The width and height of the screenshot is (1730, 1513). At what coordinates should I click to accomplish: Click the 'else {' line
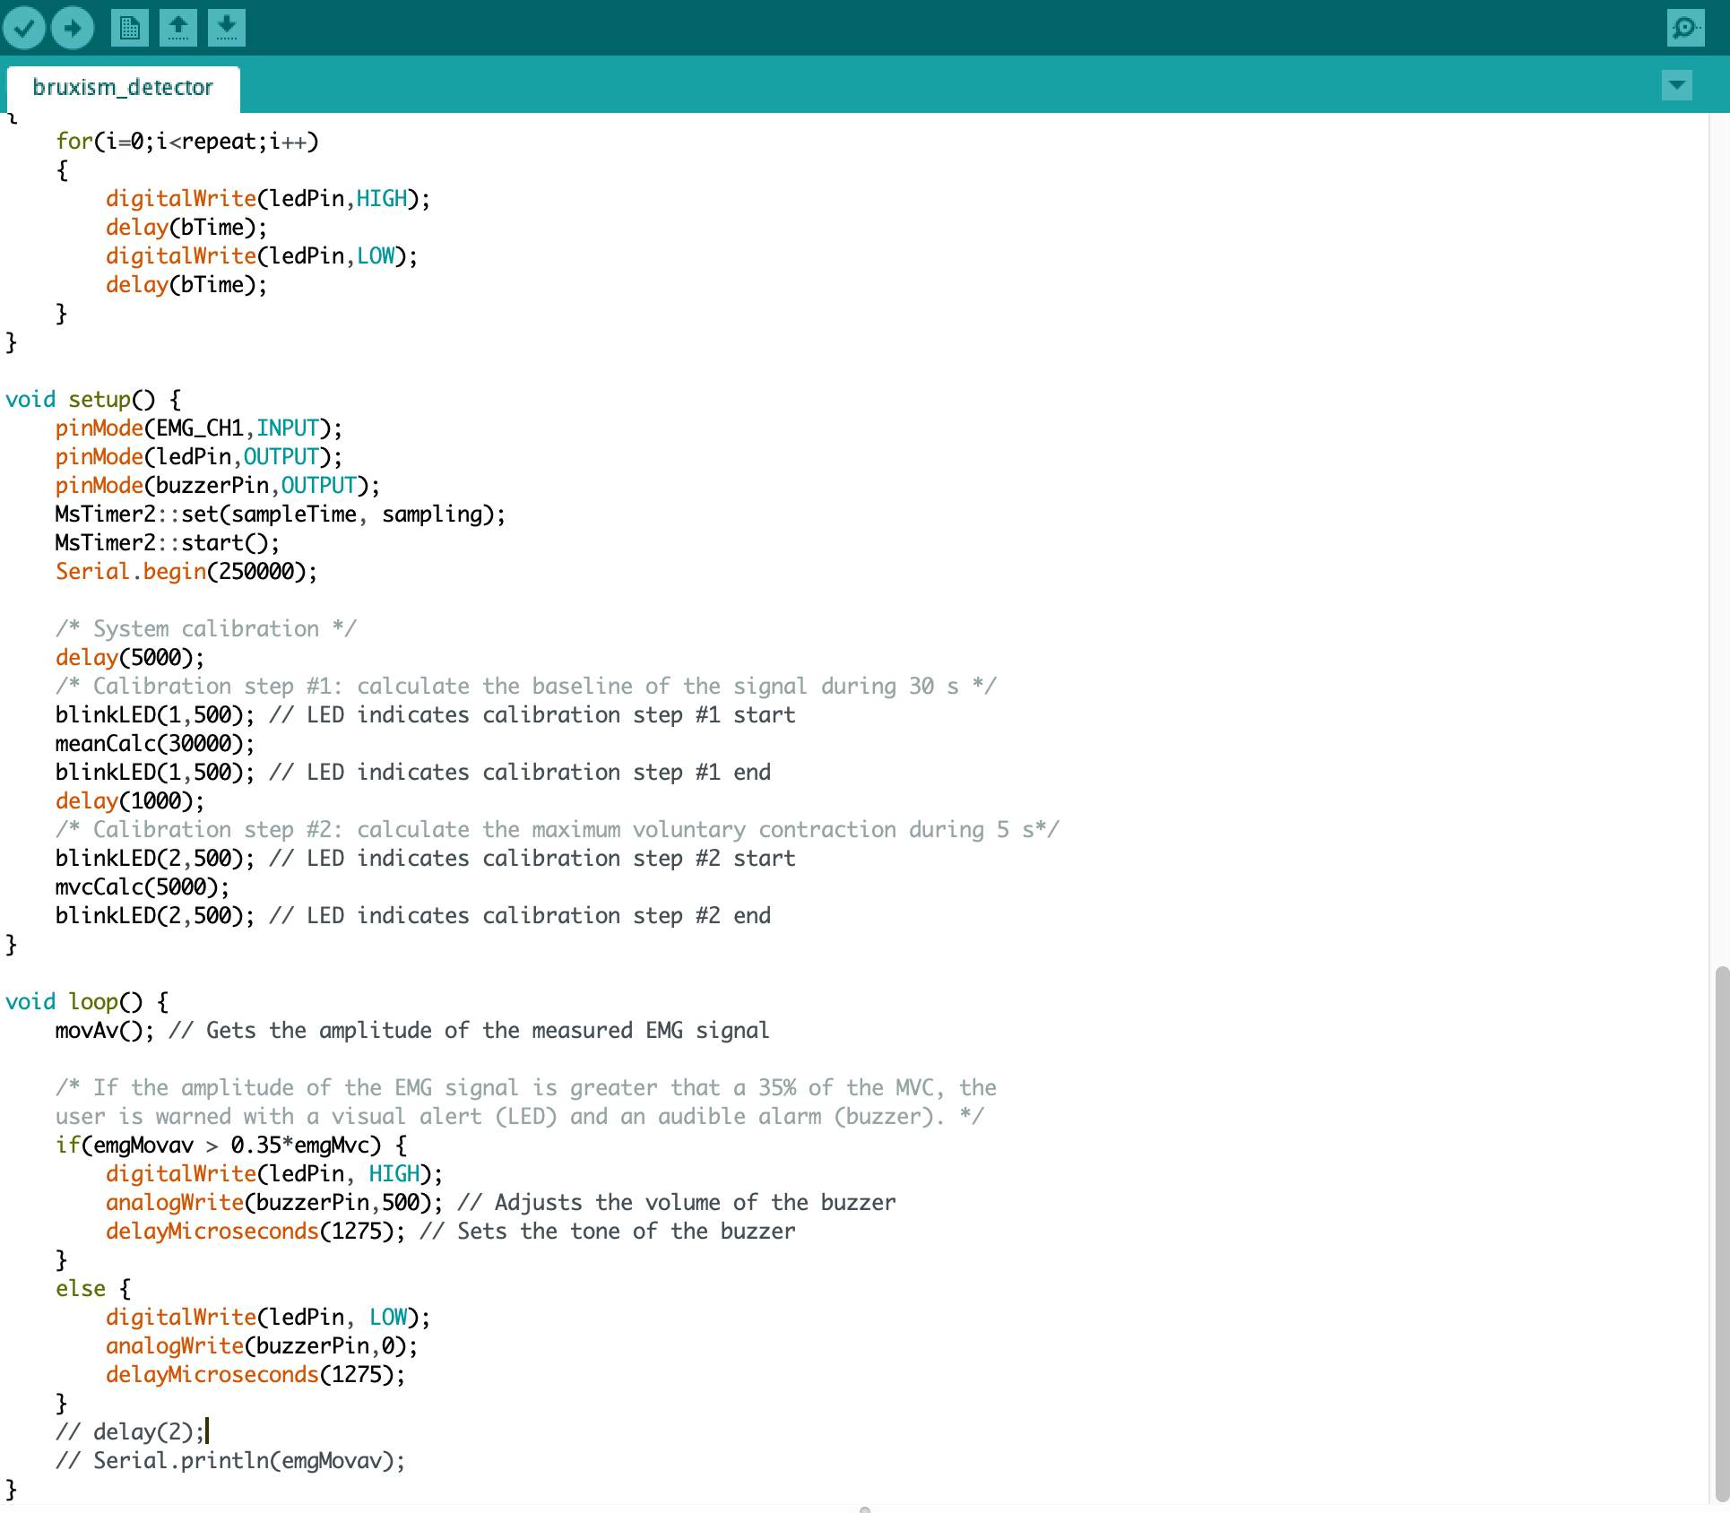pos(93,1289)
